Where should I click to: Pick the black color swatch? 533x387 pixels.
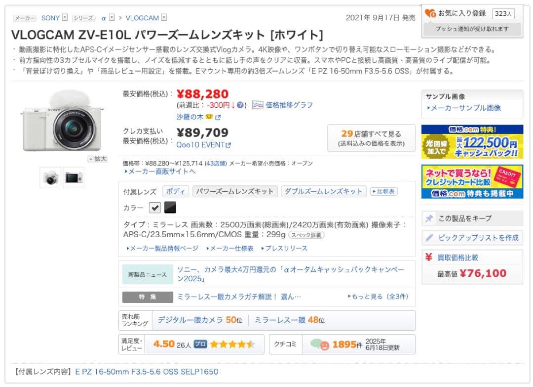(170, 208)
